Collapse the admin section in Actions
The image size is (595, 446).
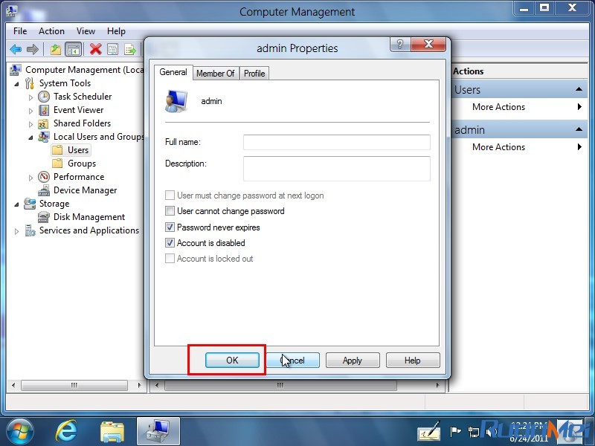tap(579, 129)
